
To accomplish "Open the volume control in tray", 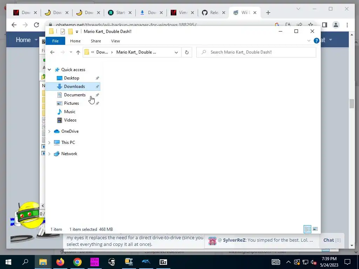I will [313, 262].
